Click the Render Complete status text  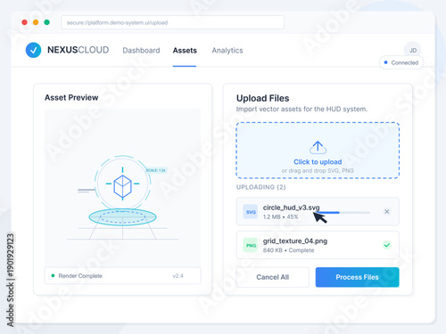pos(80,276)
